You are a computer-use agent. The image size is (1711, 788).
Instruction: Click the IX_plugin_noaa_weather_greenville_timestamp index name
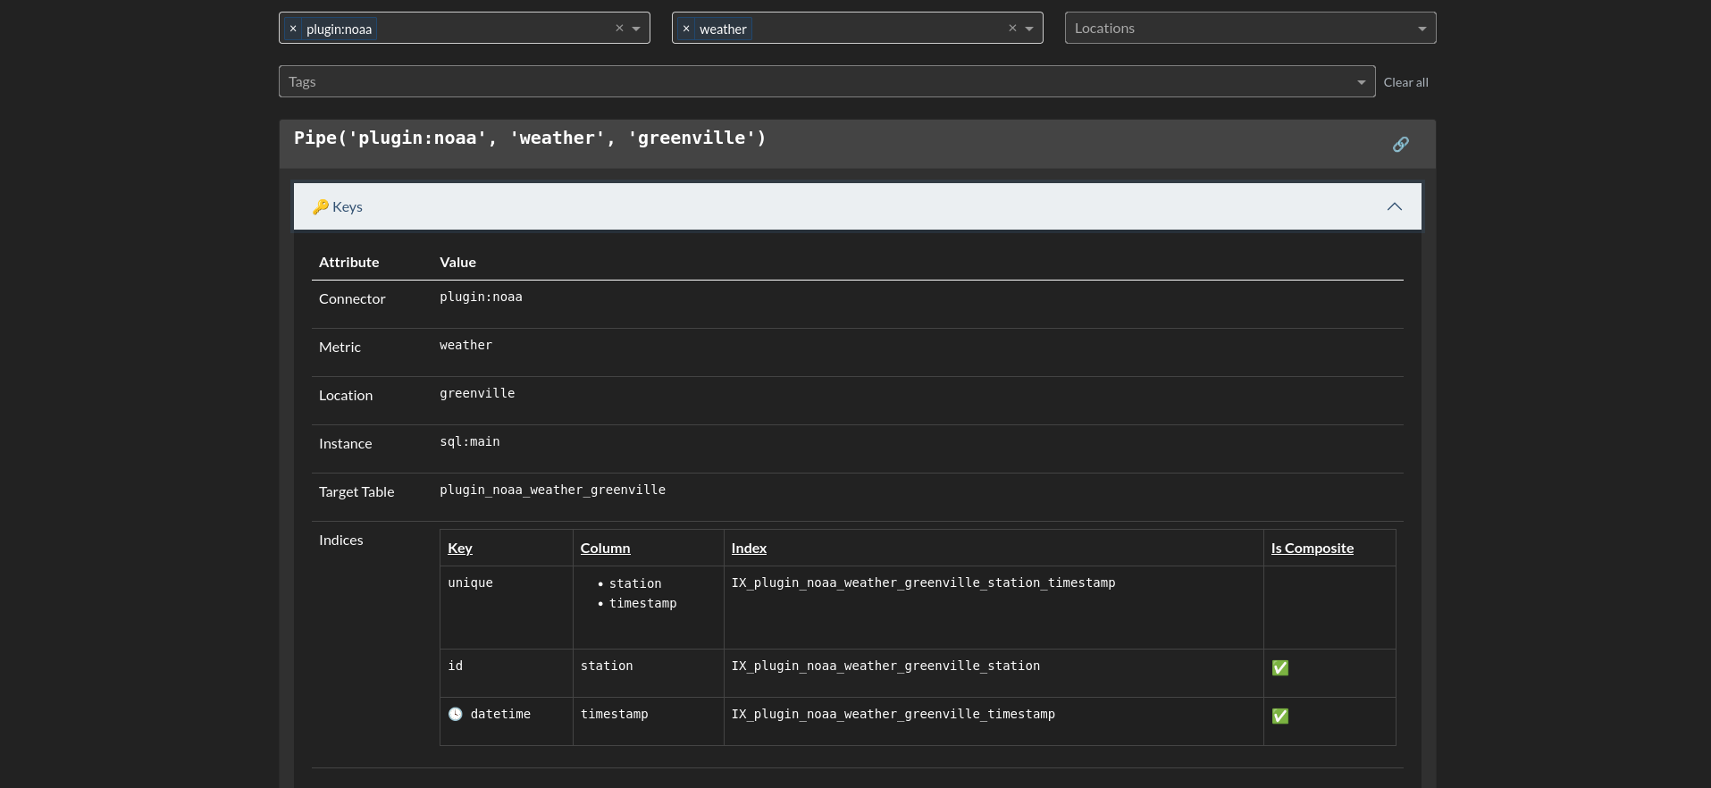click(x=893, y=714)
